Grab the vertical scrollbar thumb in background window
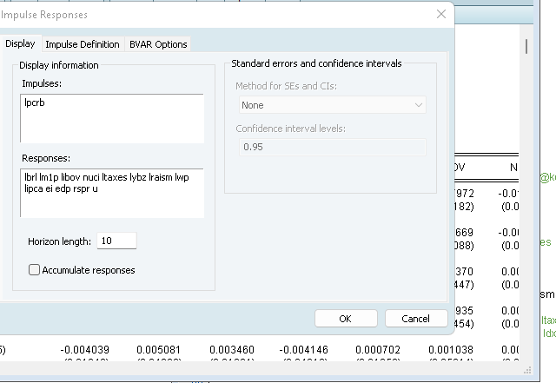 click(x=525, y=45)
